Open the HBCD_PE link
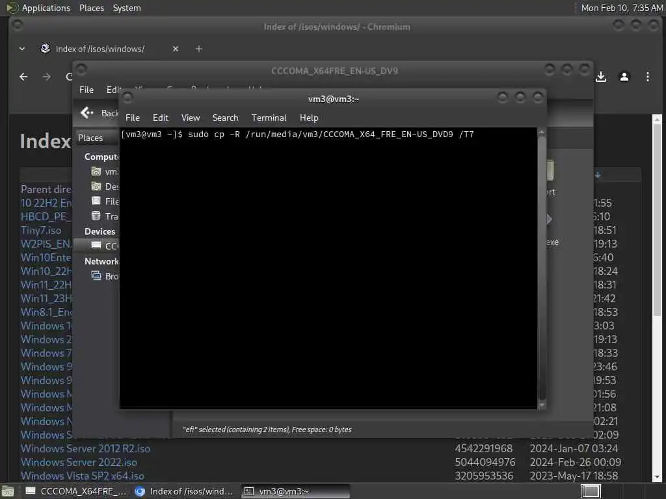Image resolution: width=666 pixels, height=499 pixels. [x=46, y=216]
